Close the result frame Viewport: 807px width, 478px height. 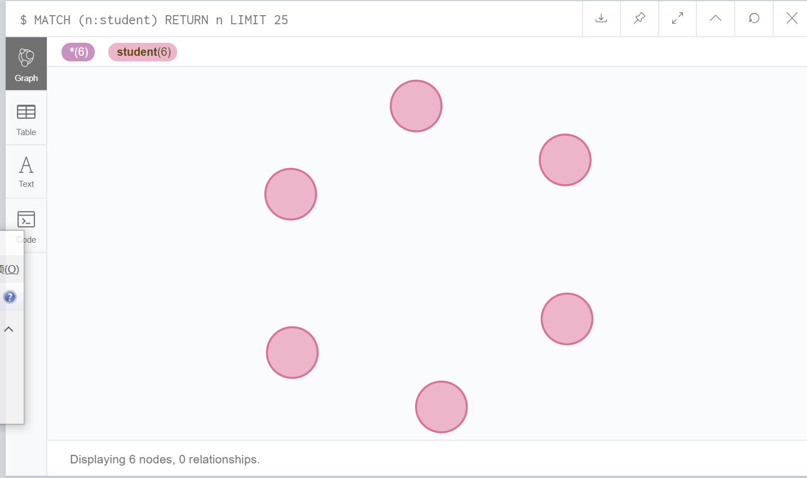click(x=792, y=19)
